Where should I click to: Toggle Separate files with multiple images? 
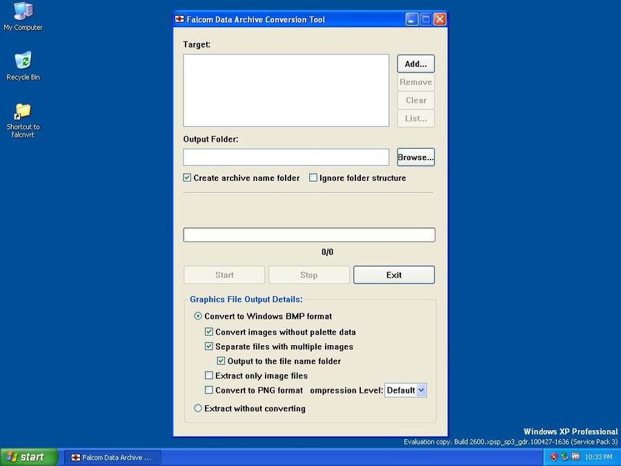(209, 347)
